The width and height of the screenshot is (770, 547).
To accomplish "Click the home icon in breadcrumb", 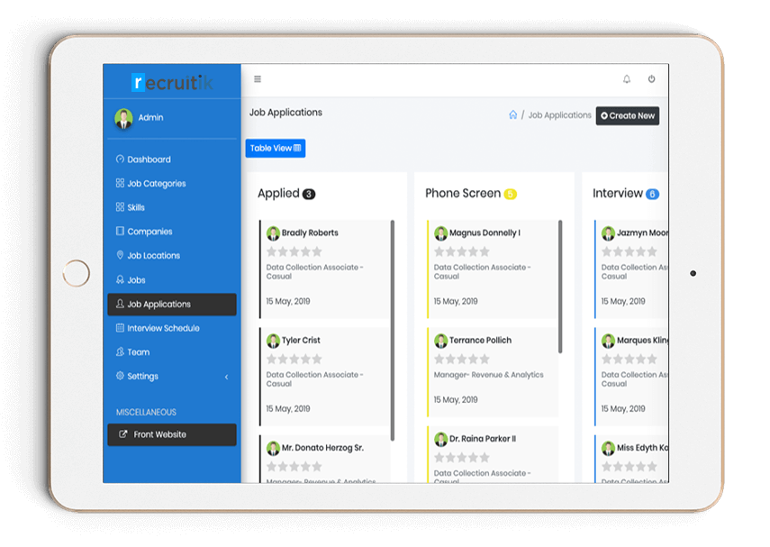I will pyautogui.click(x=512, y=115).
